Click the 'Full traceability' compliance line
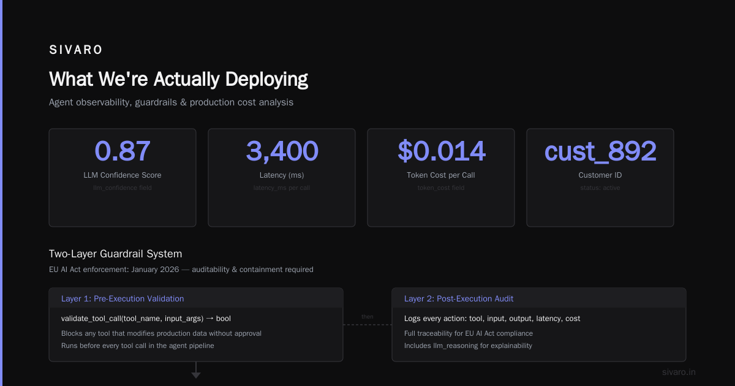This screenshot has width=735, height=386. (x=469, y=334)
